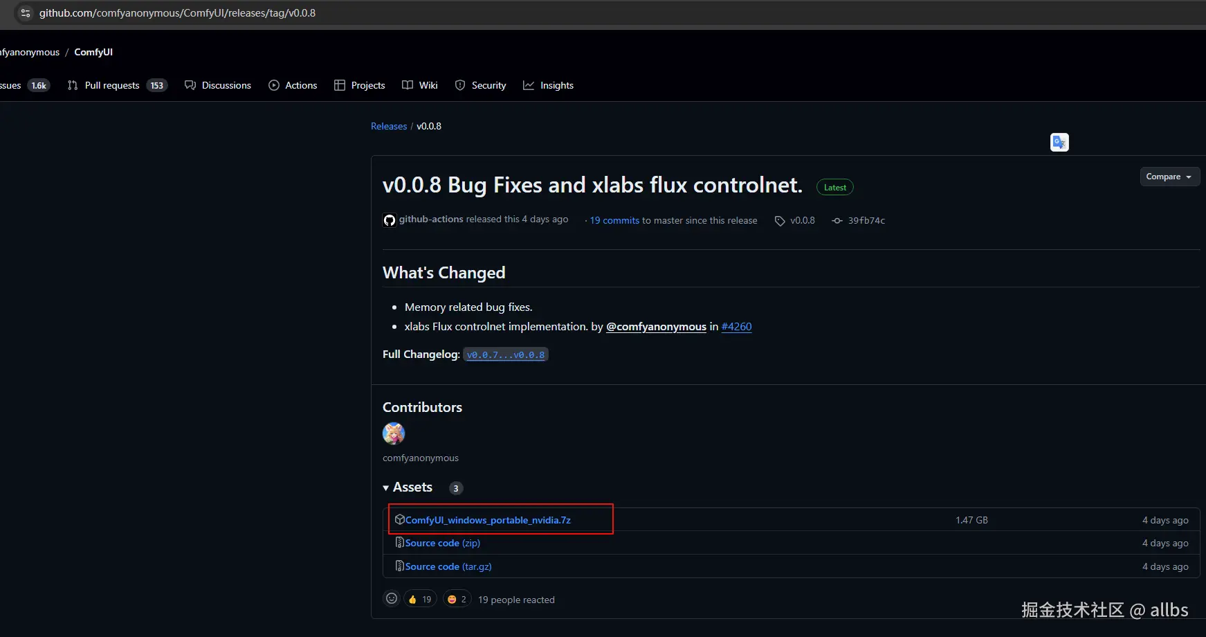Open the Insights tab
The image size is (1206, 637).
point(549,85)
